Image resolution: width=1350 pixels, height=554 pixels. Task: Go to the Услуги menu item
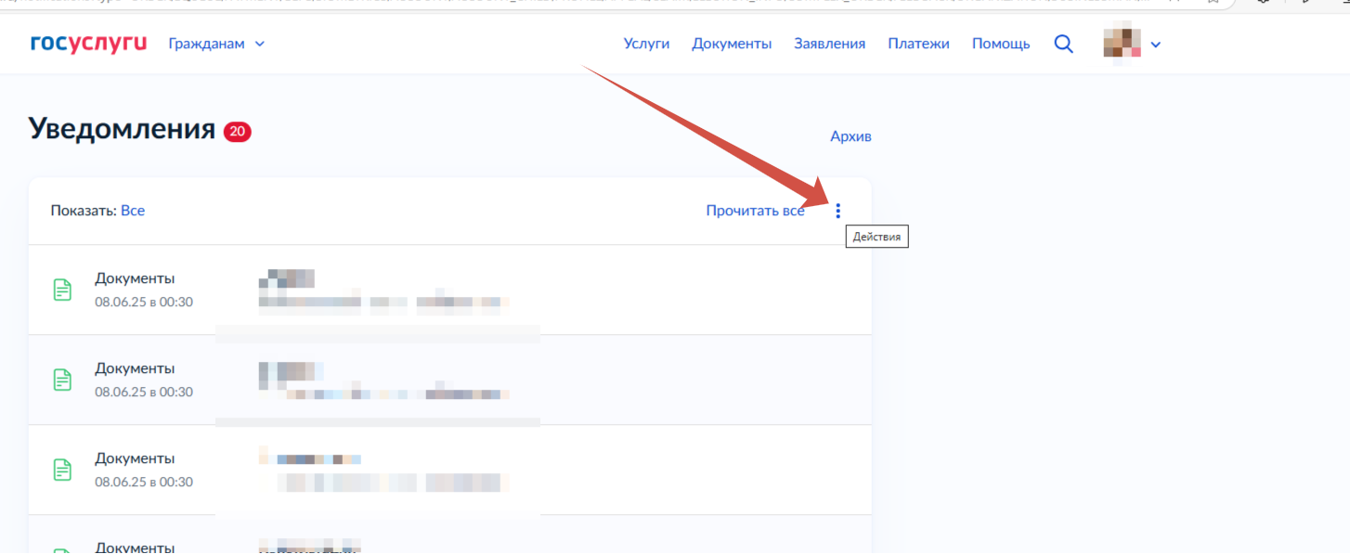pyautogui.click(x=646, y=44)
